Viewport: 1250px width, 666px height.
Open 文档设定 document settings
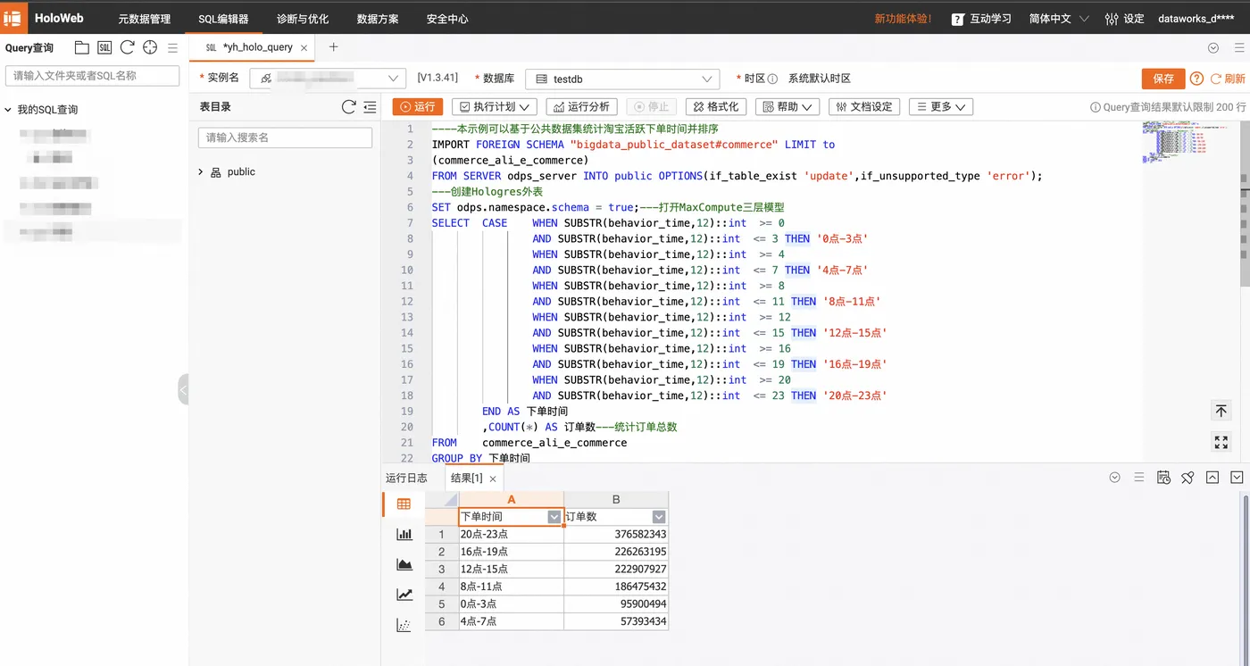[864, 106]
